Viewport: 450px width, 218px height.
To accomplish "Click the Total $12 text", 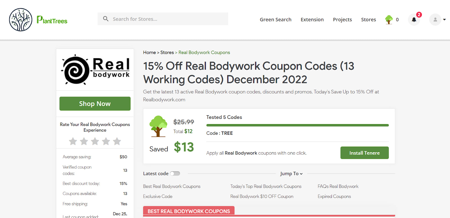I will [x=183, y=131].
